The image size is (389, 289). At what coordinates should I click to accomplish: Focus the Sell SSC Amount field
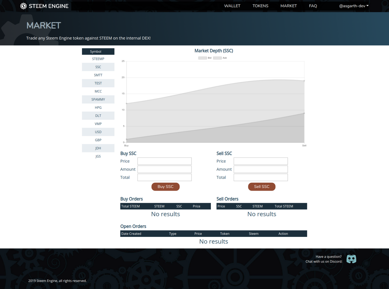tap(261, 169)
